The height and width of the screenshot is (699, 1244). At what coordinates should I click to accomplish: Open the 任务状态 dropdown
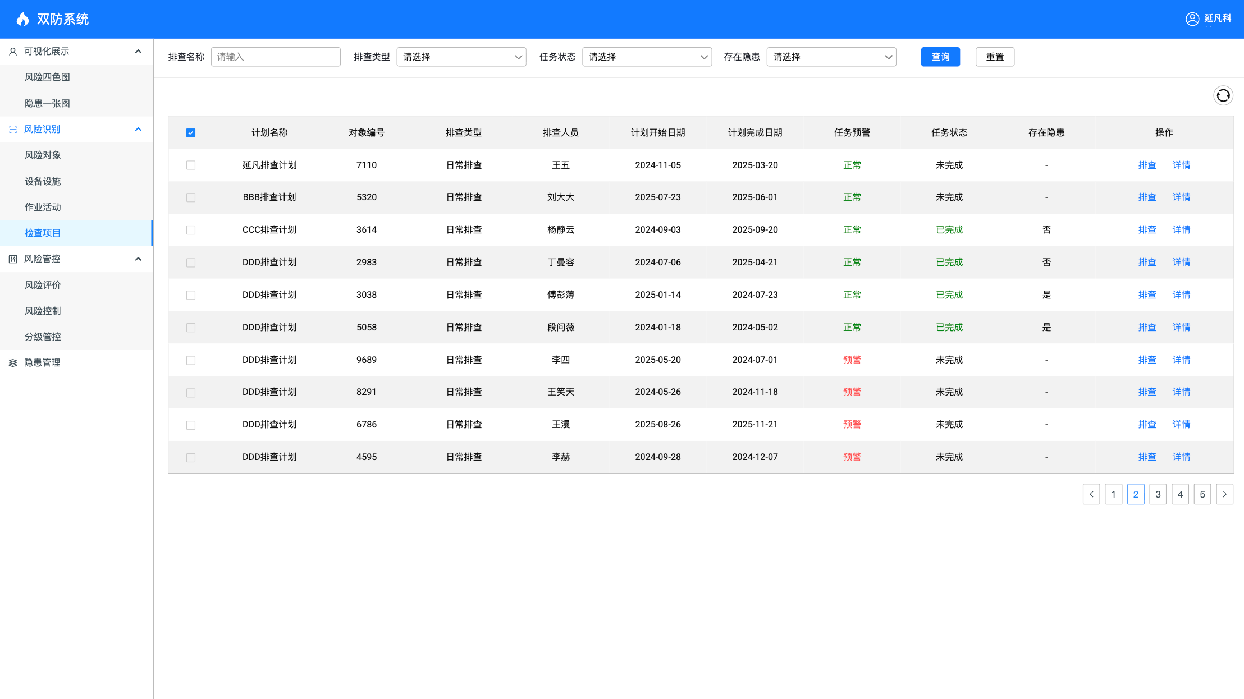647,57
